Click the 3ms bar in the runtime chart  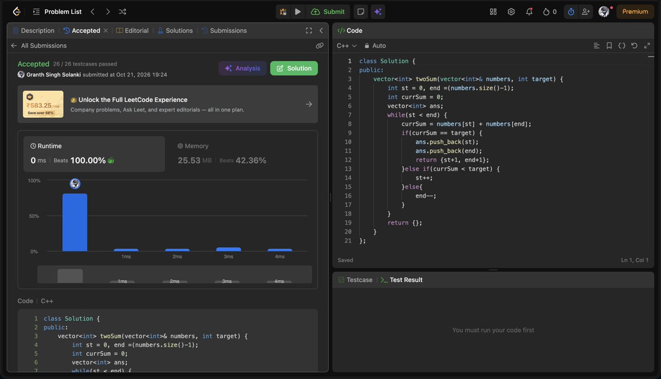point(229,249)
